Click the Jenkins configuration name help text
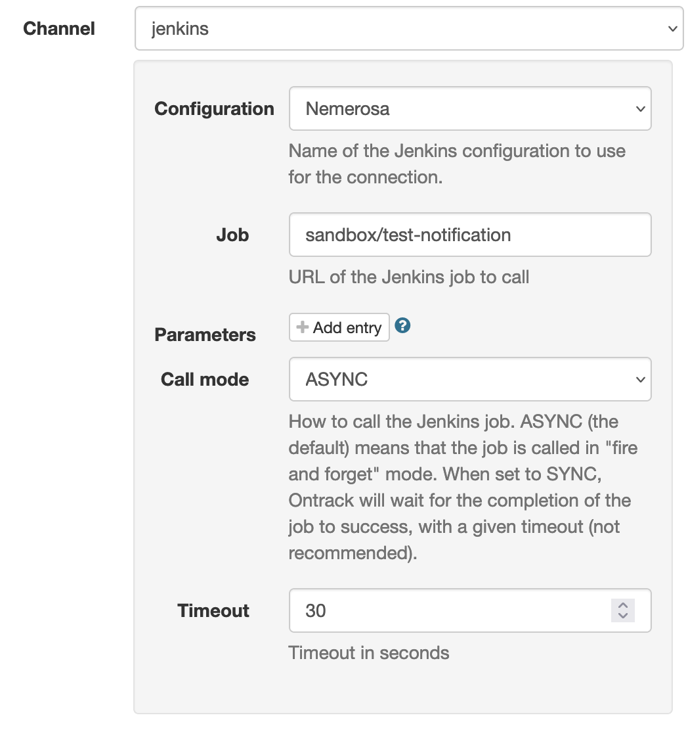Image resolution: width=688 pixels, height=732 pixels. tap(457, 164)
